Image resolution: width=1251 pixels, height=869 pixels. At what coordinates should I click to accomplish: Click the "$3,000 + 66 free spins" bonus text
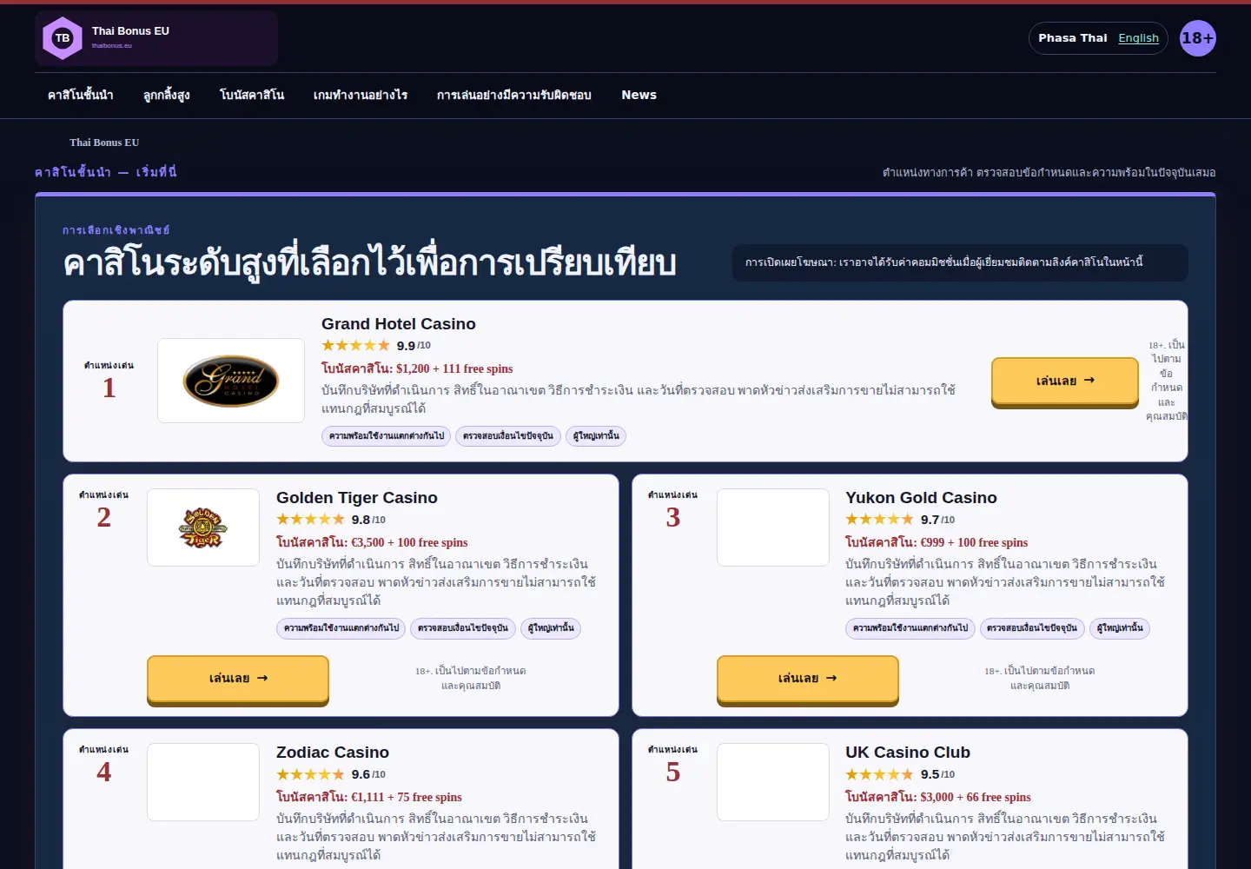click(976, 797)
